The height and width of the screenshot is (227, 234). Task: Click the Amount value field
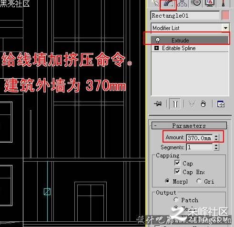[199, 138]
